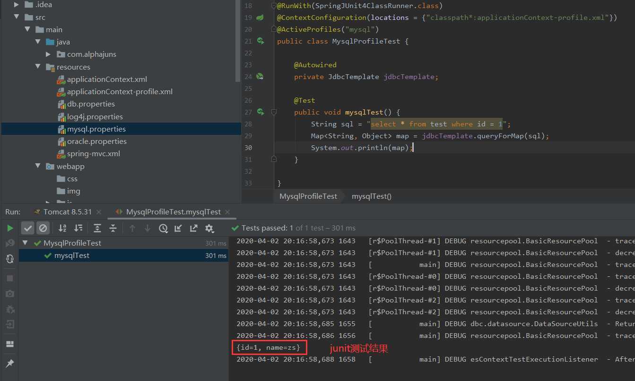Click Spring bean gutter icon on line 19
Viewport: 635px width, 381px height.
(x=260, y=18)
